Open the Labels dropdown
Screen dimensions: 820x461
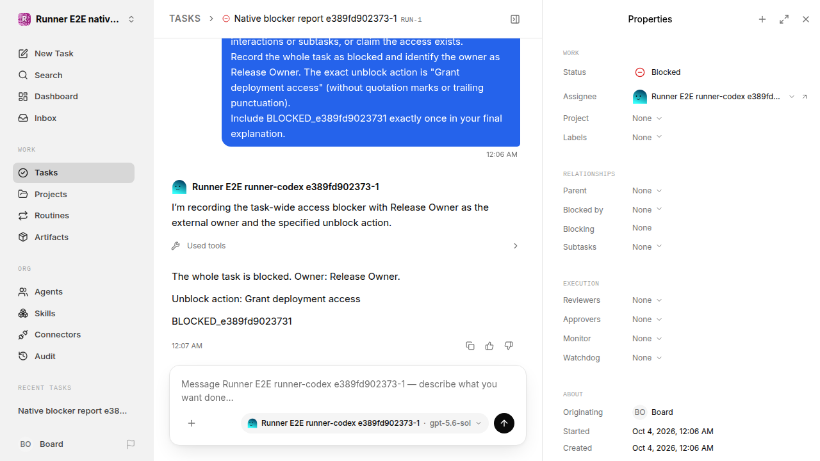coord(647,138)
